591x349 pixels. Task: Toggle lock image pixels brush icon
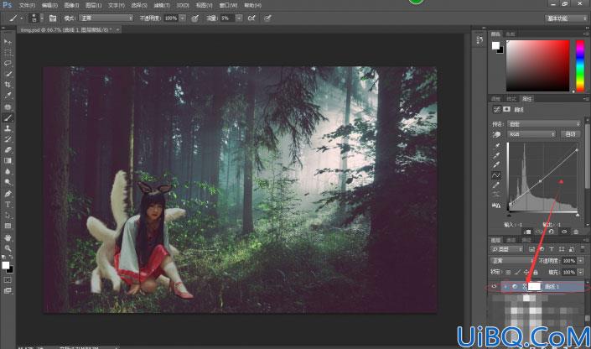(517, 272)
